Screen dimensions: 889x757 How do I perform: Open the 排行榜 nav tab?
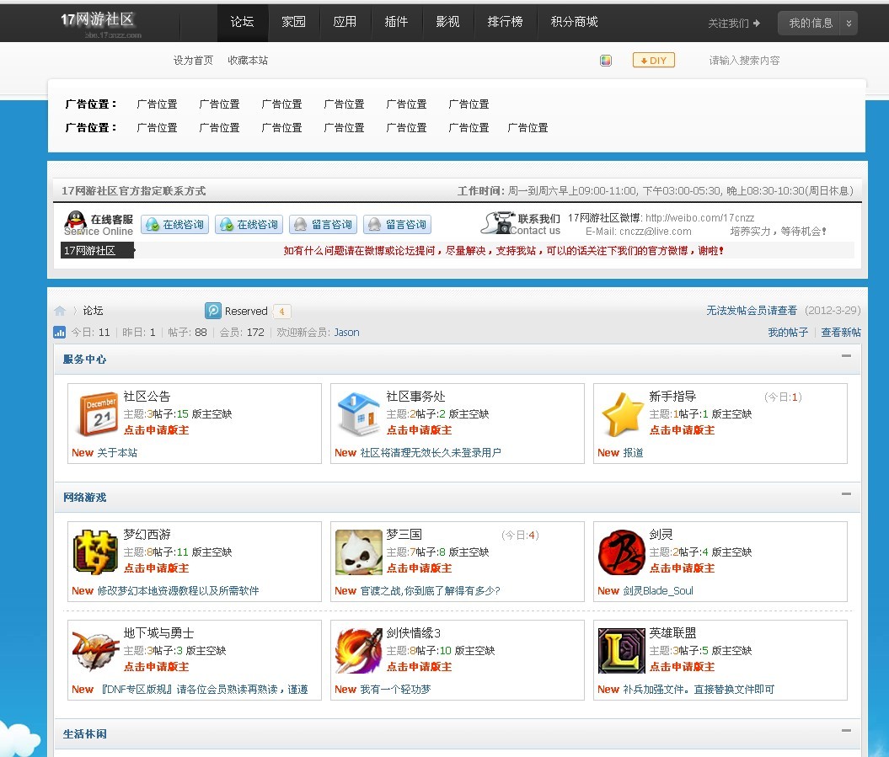pyautogui.click(x=505, y=22)
